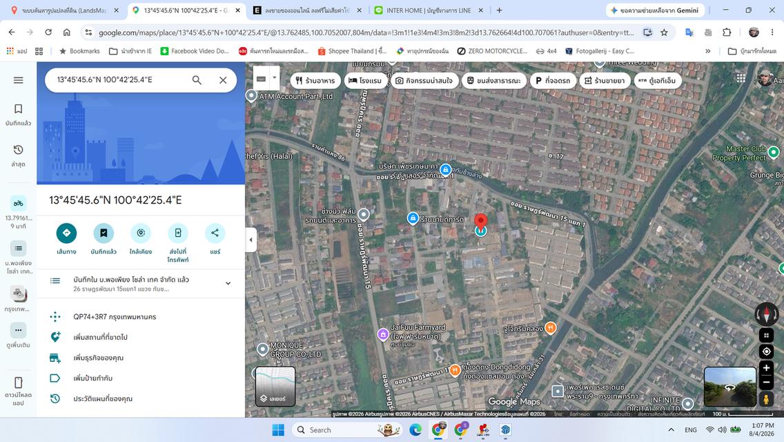
Task: Click the search magnifier in search box
Action: (197, 80)
